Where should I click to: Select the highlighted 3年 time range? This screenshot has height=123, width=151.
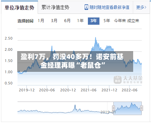(x=94, y=21)
